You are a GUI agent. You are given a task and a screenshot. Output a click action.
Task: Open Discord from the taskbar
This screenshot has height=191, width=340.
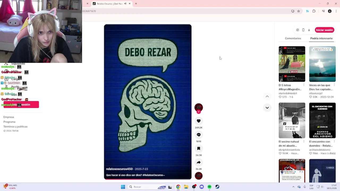pos(202,187)
